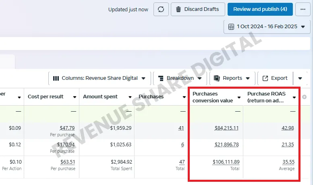This screenshot has height=185, width=313.
Task: Open the partially visible leftmost column arrow
Action: [19, 98]
